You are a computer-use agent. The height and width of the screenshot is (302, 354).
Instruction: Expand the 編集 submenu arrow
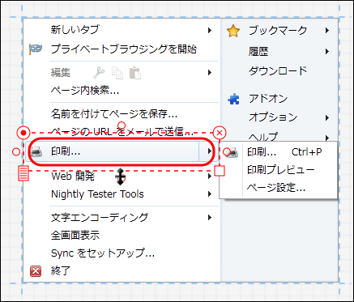(210, 72)
